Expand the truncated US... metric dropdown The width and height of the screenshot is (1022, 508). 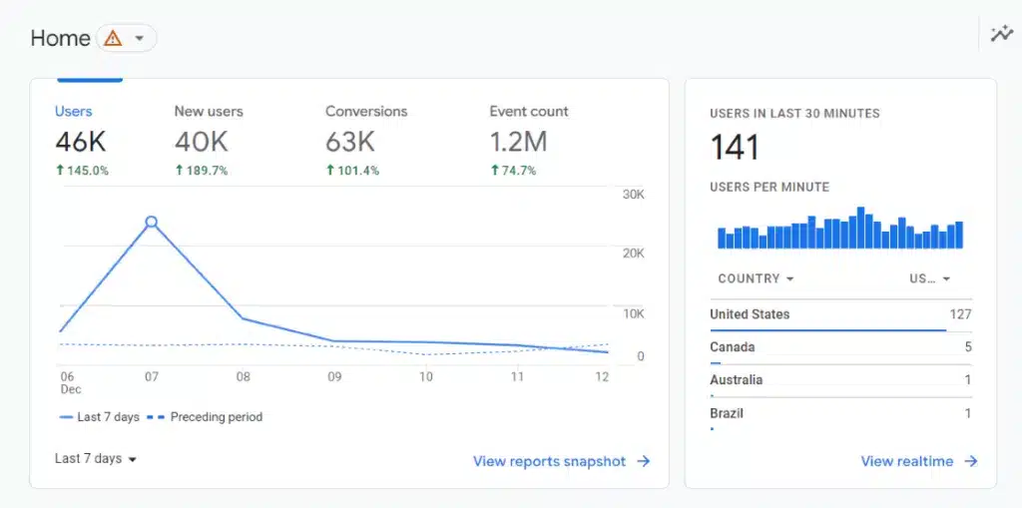point(929,279)
